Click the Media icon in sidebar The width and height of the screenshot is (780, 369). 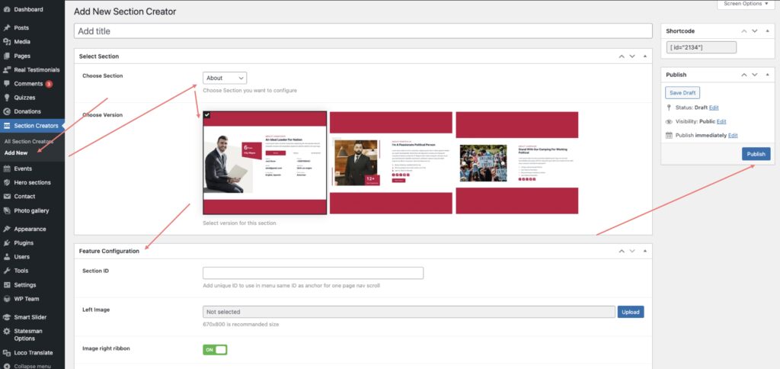(x=7, y=41)
